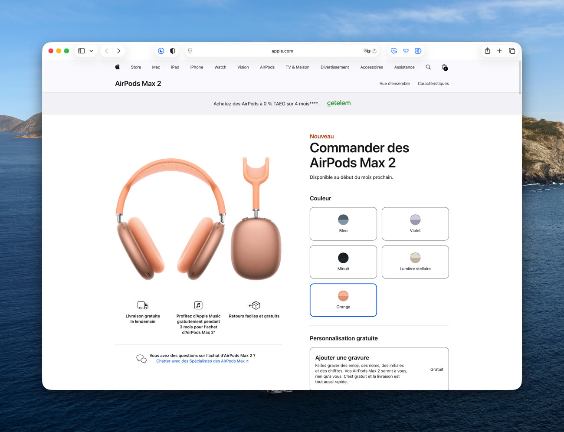Click the Ajouter une gravure option

379,369
